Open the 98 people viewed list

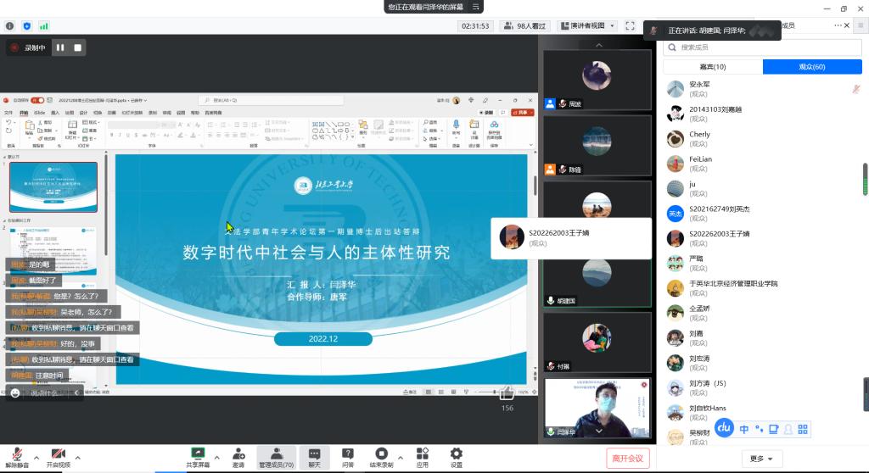coord(524,26)
